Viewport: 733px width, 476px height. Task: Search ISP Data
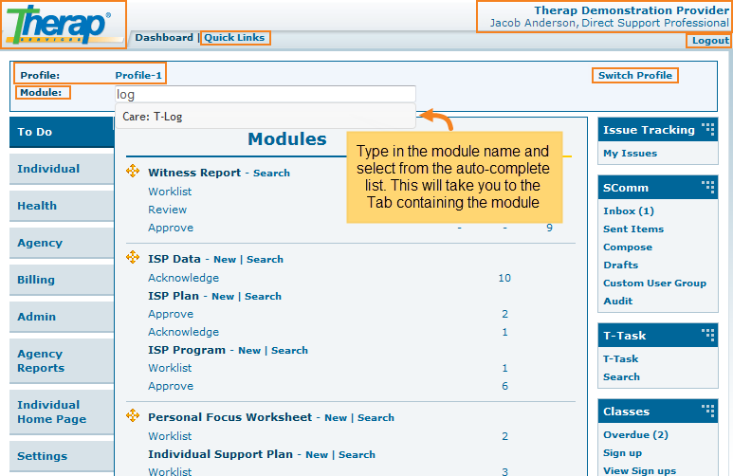tap(266, 260)
